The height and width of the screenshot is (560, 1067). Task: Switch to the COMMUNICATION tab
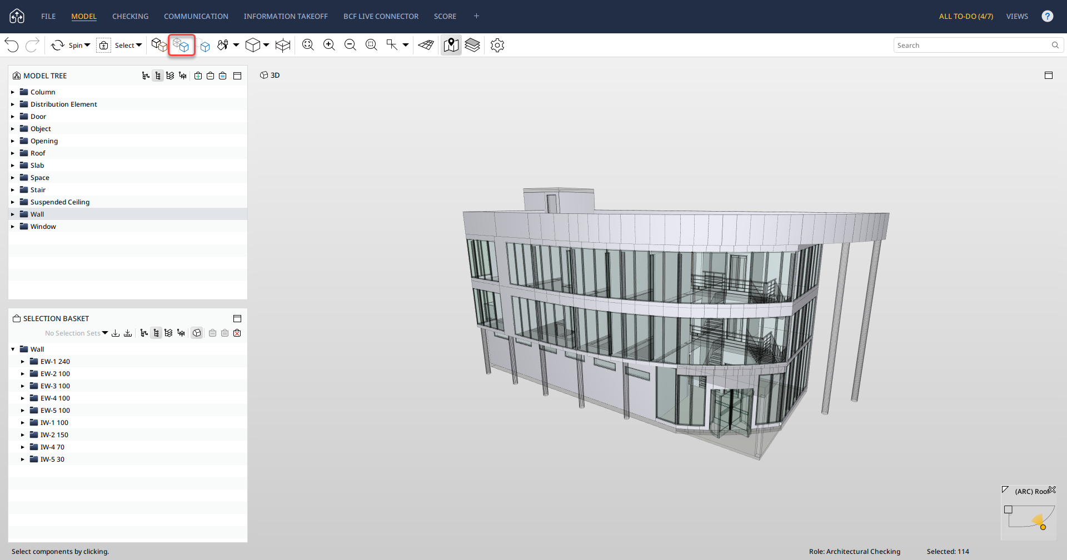(x=196, y=16)
